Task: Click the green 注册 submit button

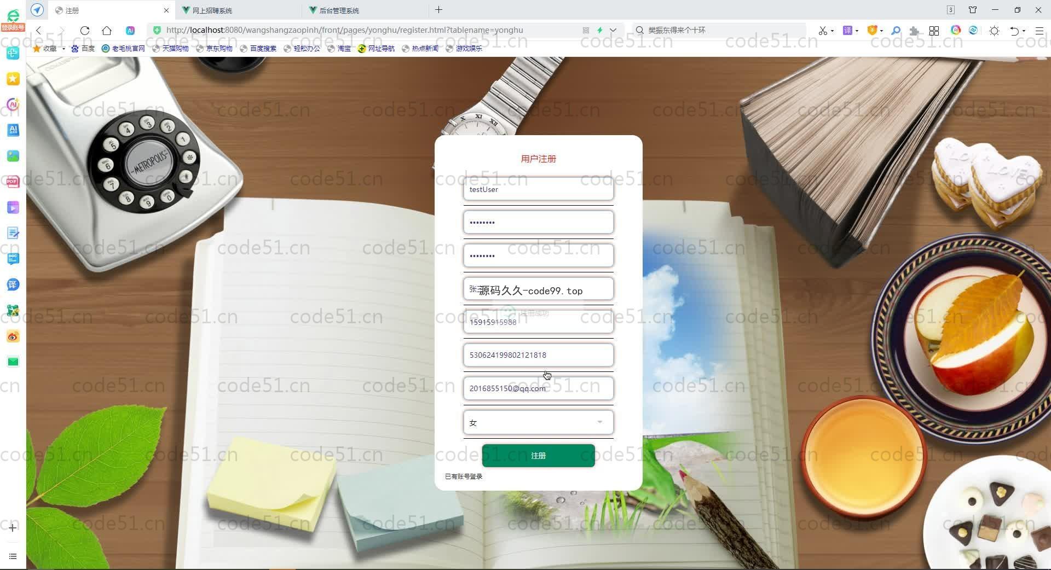Action: click(538, 456)
